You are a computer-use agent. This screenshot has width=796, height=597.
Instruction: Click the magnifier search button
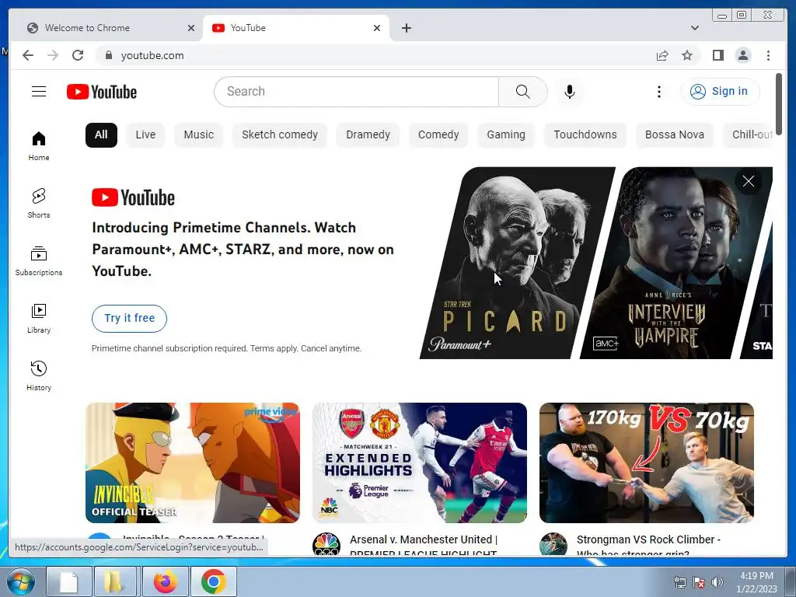pyautogui.click(x=523, y=92)
